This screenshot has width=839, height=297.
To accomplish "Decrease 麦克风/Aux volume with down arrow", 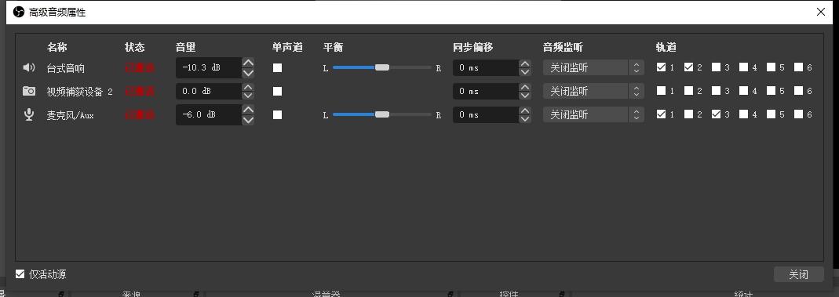I will pyautogui.click(x=248, y=120).
